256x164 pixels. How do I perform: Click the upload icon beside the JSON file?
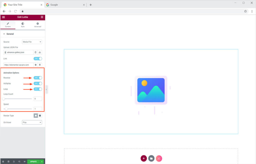tap(40, 52)
